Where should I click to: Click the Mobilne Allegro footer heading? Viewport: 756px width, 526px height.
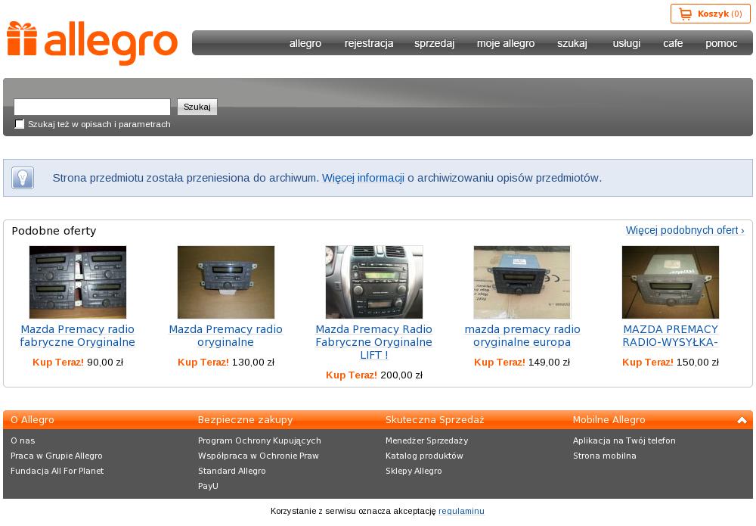tap(609, 420)
